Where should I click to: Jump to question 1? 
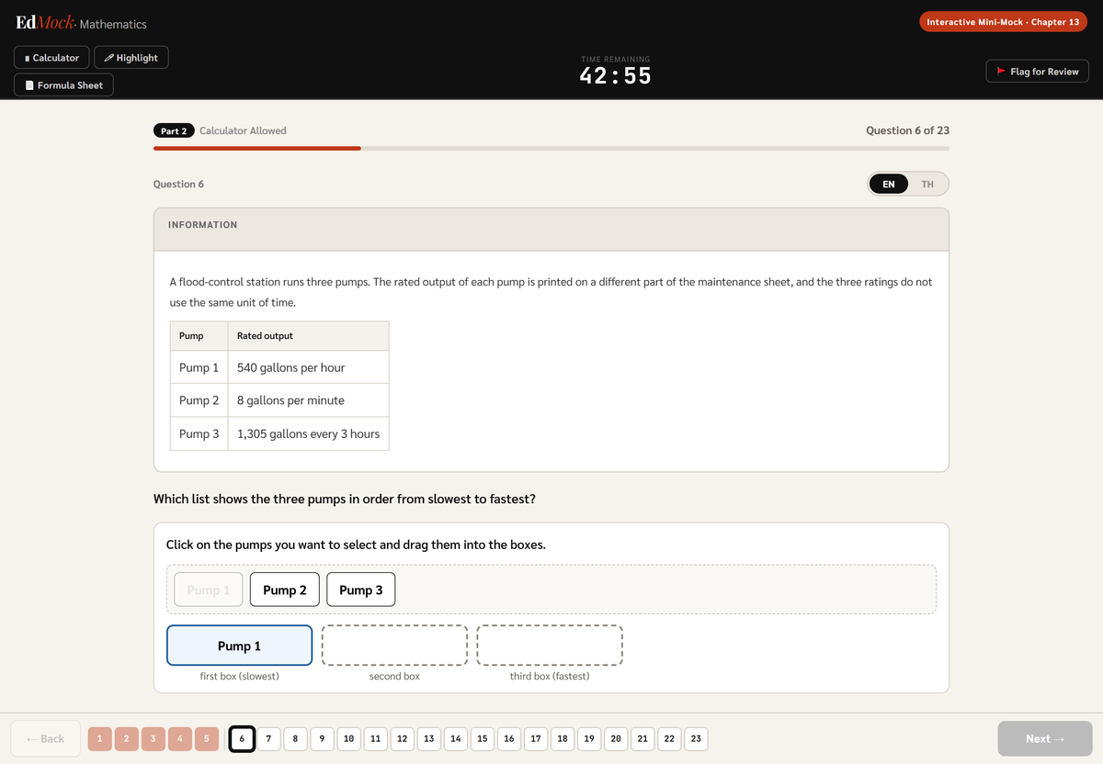[x=99, y=738]
